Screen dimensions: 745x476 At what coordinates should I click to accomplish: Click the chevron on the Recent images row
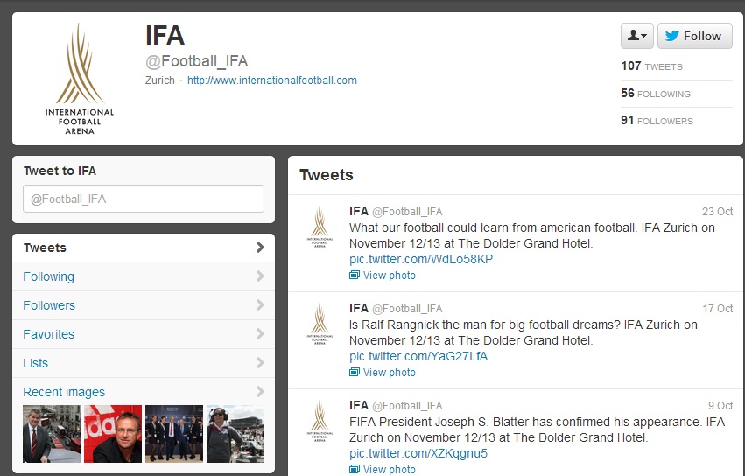(260, 391)
